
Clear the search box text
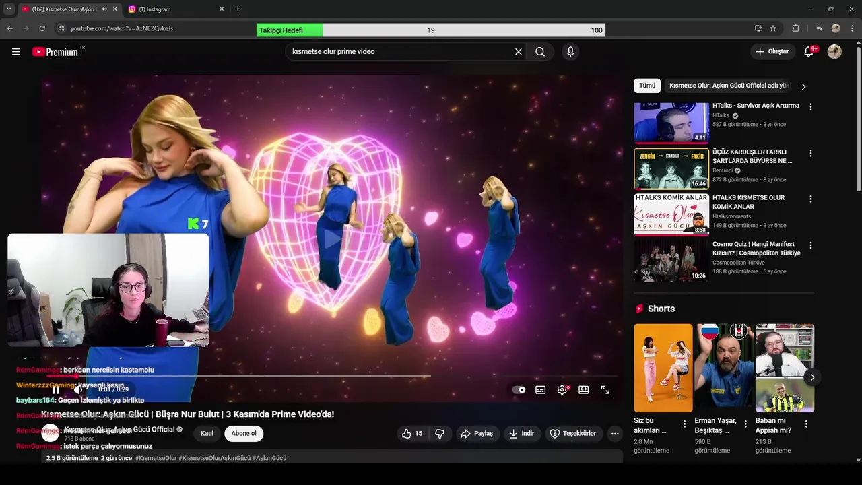click(x=519, y=52)
